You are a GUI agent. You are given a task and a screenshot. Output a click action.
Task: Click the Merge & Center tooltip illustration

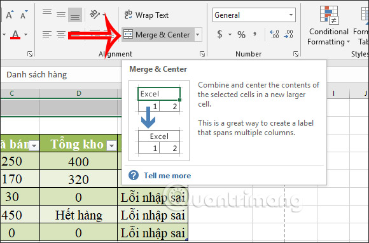(159, 121)
